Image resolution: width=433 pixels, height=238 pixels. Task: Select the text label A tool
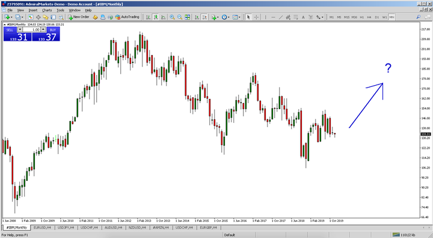pos(303,17)
